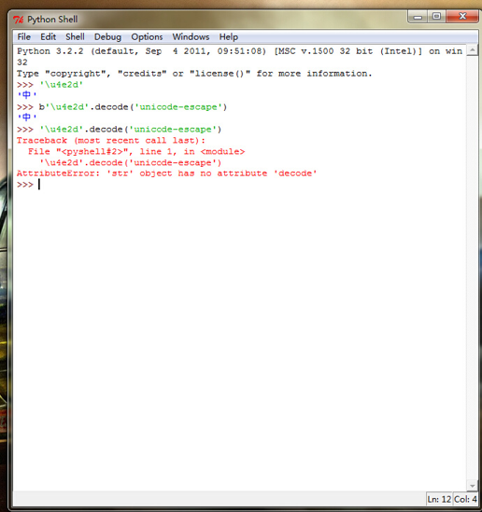Click the vertical scrollbar track
Image resolution: width=482 pixels, height=512 pixels.
coord(472,268)
